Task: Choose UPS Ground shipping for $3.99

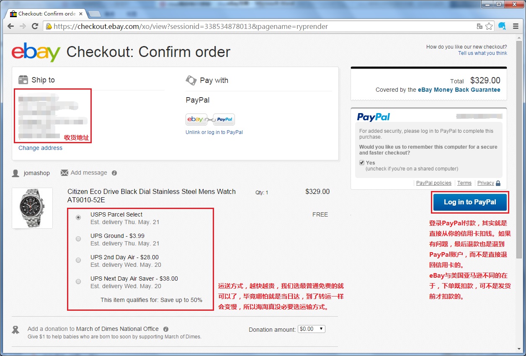Action: pyautogui.click(x=78, y=239)
